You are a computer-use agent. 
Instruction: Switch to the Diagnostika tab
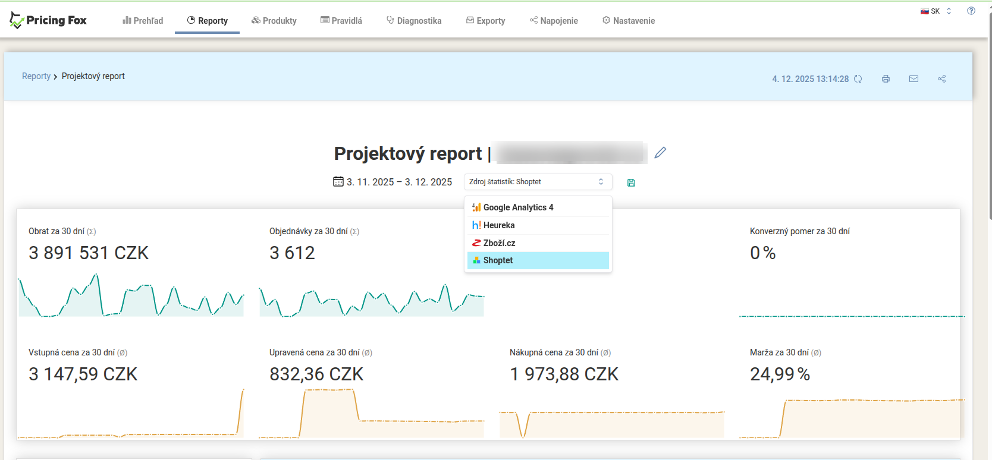(x=414, y=21)
